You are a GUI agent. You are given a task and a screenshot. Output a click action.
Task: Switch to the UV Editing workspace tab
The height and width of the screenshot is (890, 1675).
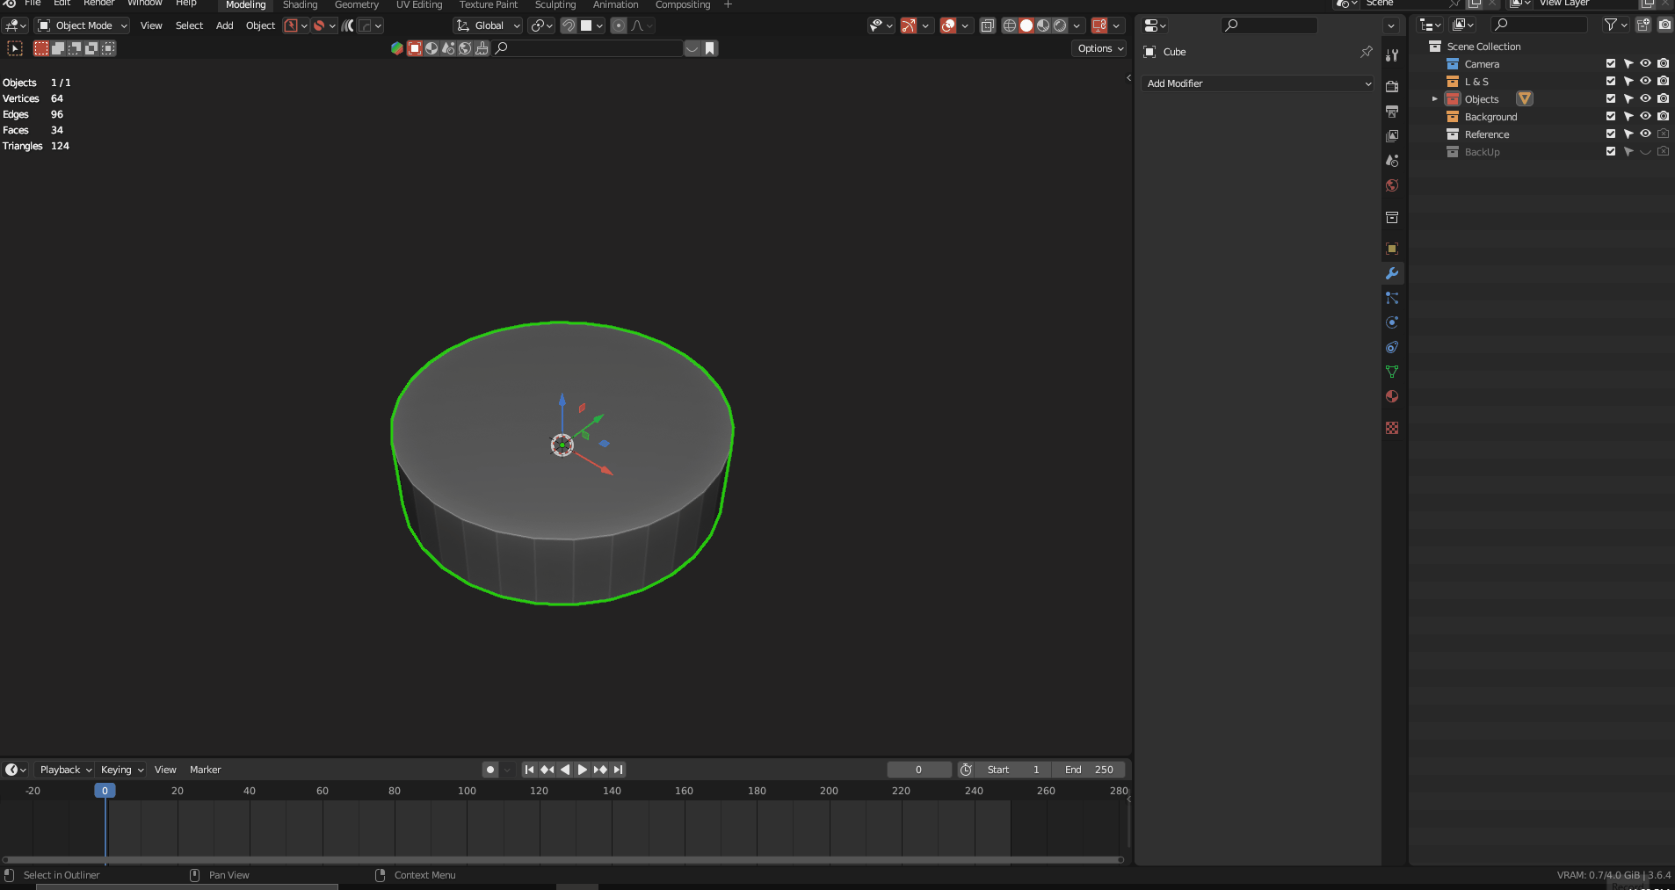tap(419, 5)
